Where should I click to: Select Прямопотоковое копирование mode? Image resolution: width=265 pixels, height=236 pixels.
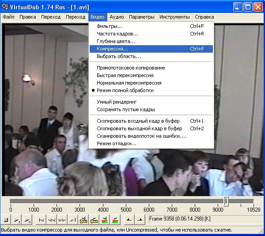tap(131, 68)
